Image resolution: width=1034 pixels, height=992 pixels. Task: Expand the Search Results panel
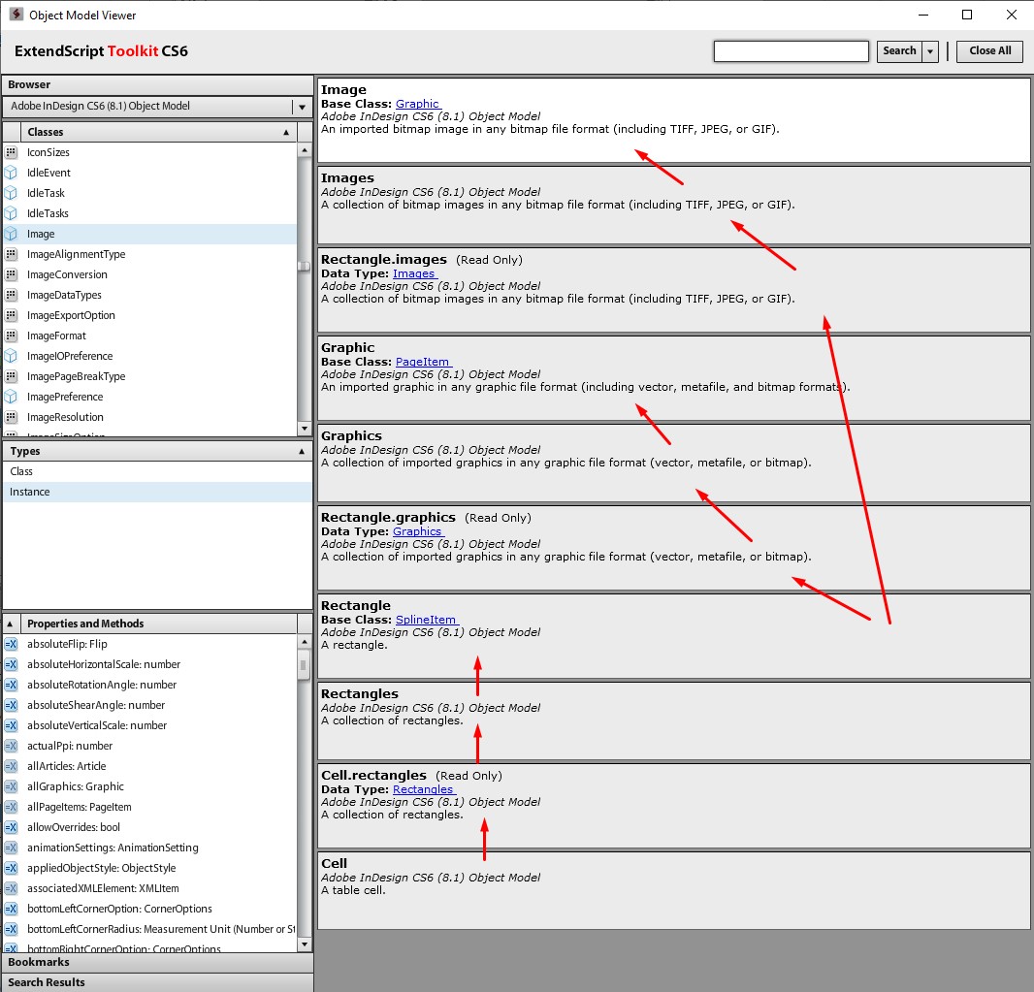click(157, 982)
